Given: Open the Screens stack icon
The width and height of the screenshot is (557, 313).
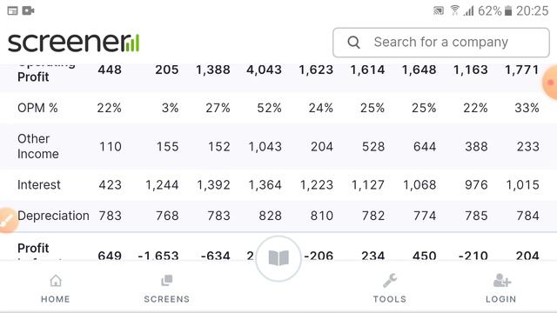Looking at the screenshot, I should [166, 280].
